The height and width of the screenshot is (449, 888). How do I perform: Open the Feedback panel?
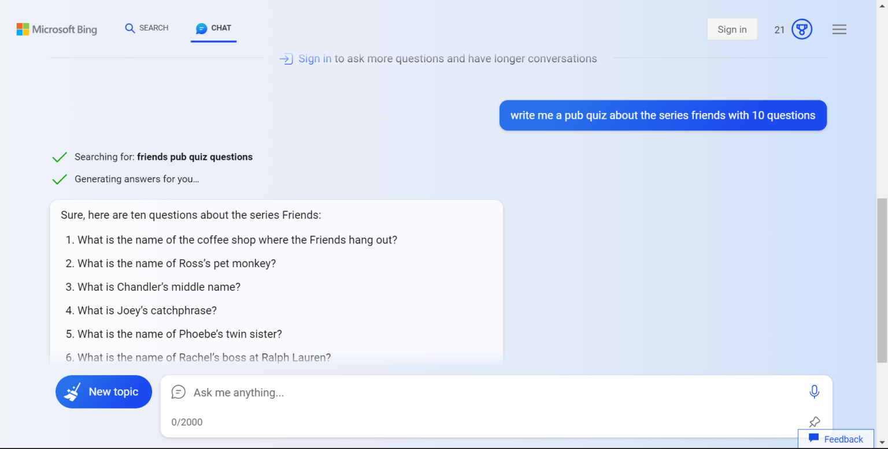(x=836, y=439)
